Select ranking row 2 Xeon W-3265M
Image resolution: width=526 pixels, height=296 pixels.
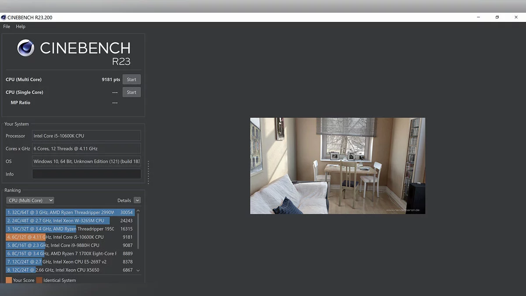point(70,221)
